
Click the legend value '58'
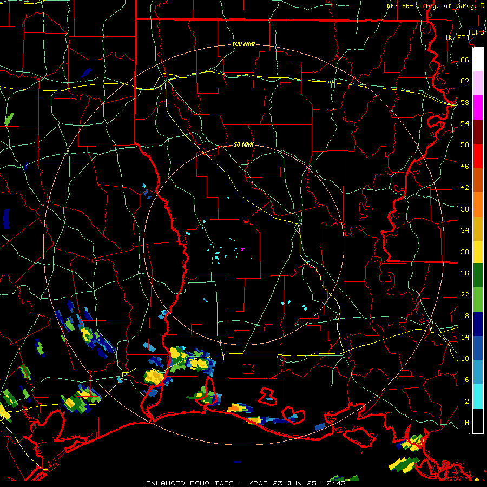(465, 102)
